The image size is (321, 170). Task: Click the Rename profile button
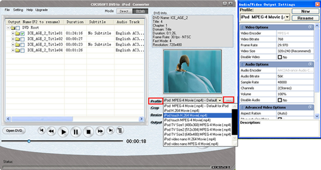305,18
